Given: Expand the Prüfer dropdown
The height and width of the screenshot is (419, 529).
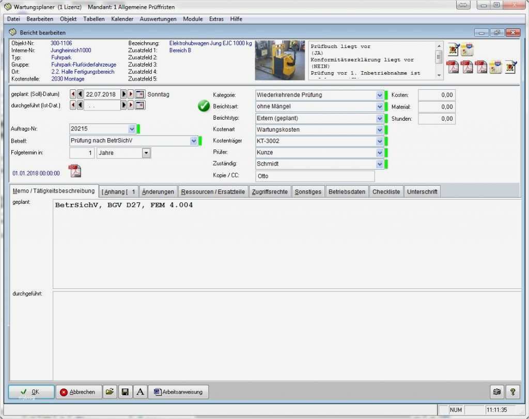Looking at the screenshot, I should pos(379,153).
